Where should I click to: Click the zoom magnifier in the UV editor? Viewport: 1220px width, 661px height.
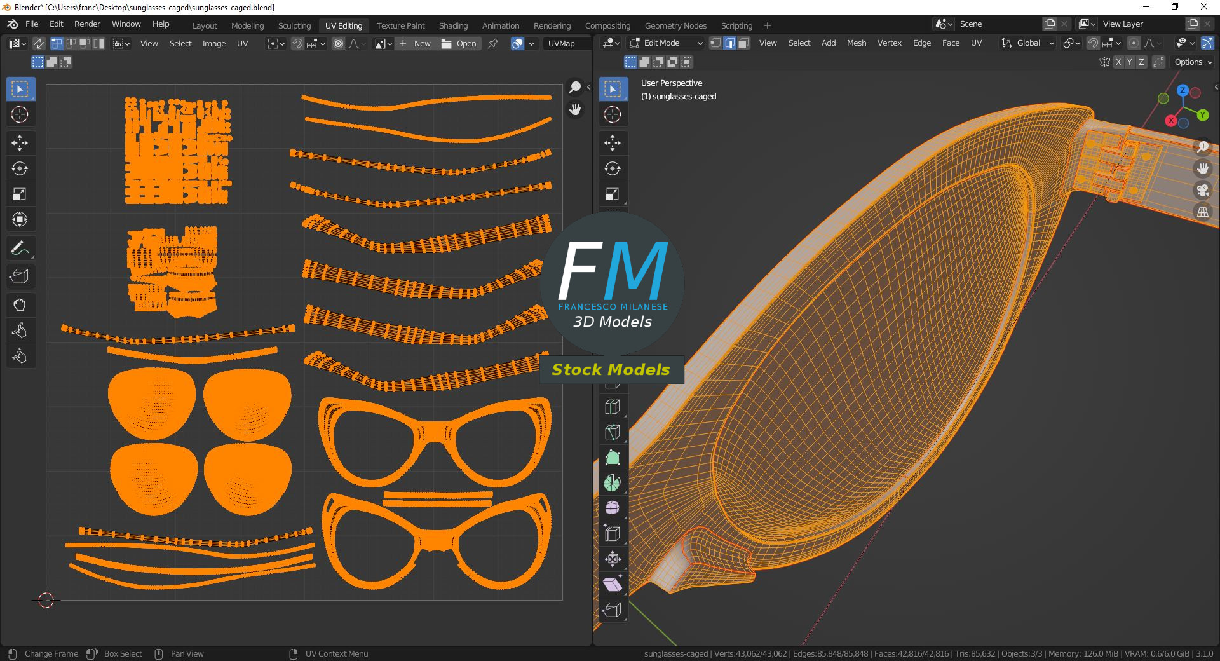pos(575,87)
